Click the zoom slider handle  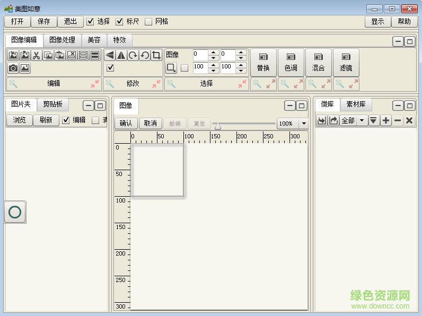click(x=217, y=126)
